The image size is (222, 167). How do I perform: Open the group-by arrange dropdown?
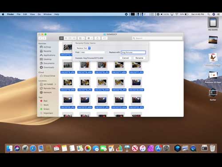tap(81, 38)
